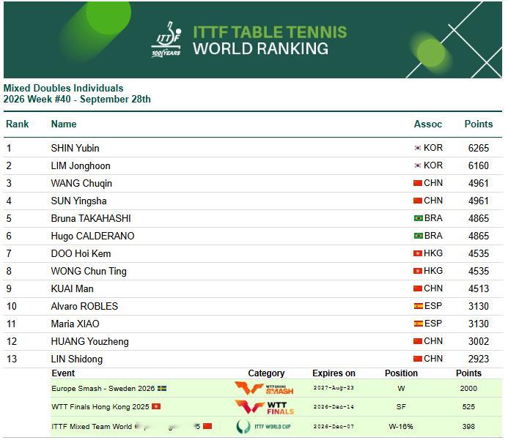Click the Sweden flag beside Europe Smash
Screen dimensions: 508x440
click(162, 388)
